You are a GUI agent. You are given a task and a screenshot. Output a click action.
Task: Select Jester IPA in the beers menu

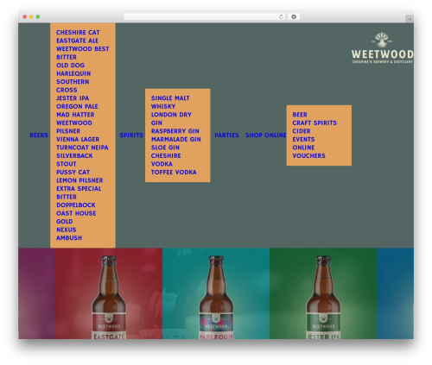[73, 98]
